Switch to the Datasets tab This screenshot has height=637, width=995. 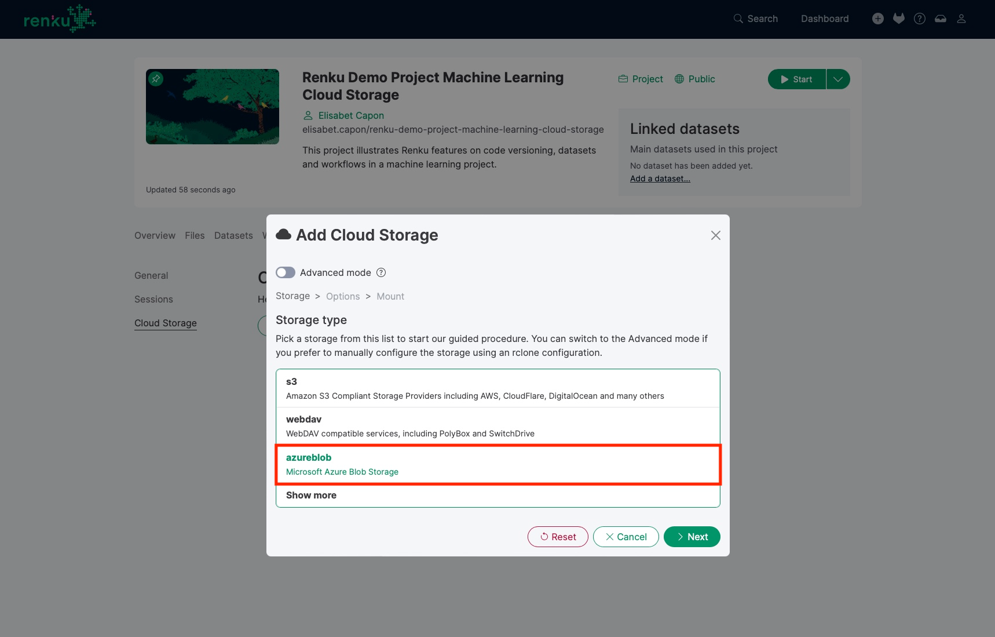point(233,235)
